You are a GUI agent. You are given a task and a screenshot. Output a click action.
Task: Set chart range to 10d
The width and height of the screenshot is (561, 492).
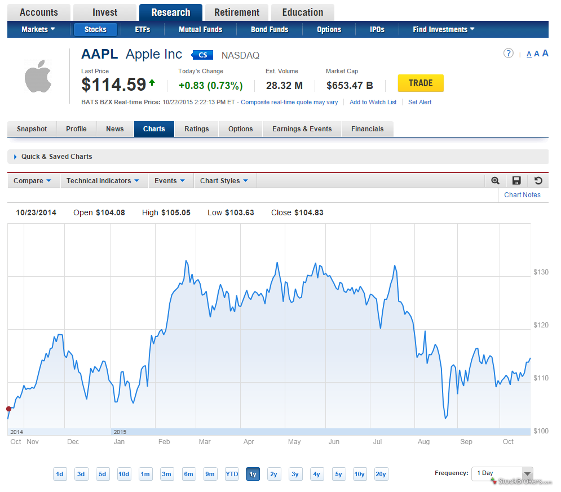pyautogui.click(x=124, y=474)
